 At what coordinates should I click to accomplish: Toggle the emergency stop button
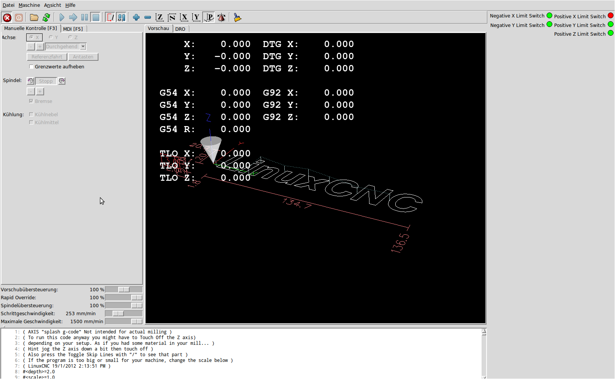(7, 17)
